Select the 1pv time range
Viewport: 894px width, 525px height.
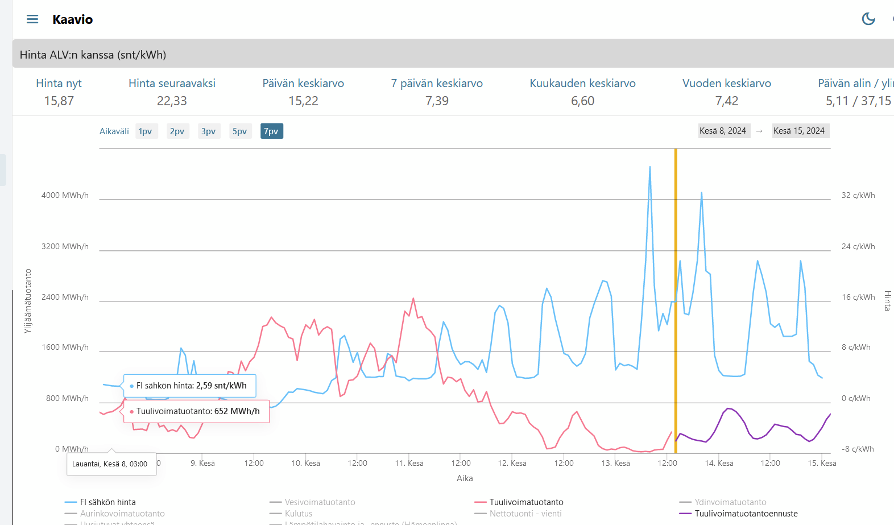[x=146, y=131]
